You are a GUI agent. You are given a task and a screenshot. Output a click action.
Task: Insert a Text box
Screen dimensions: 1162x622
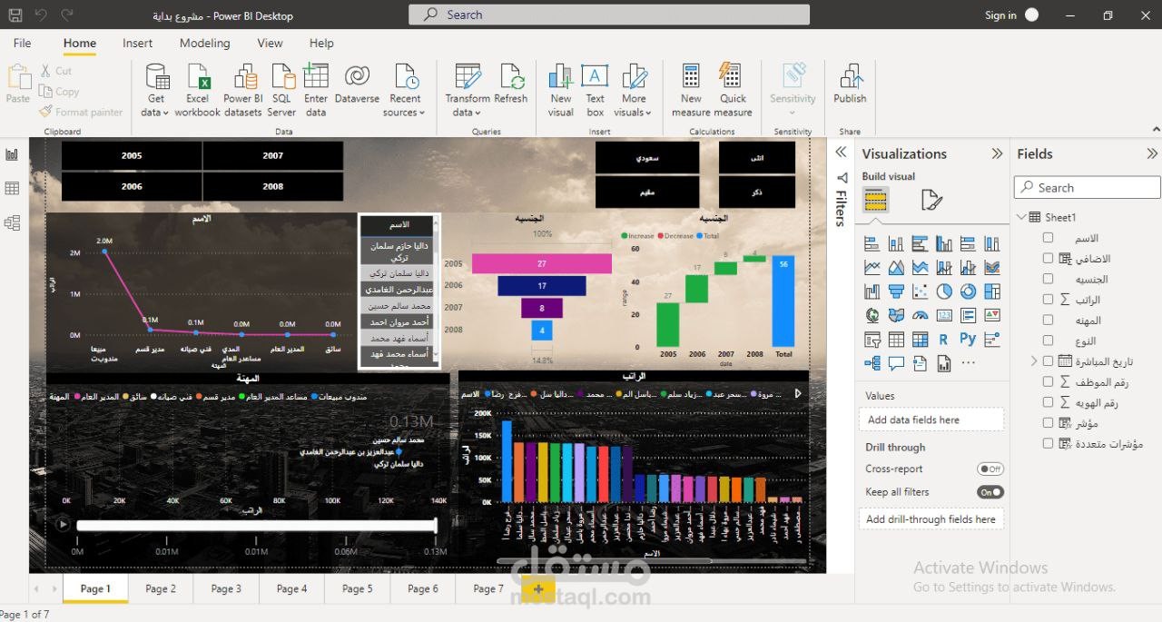595,91
